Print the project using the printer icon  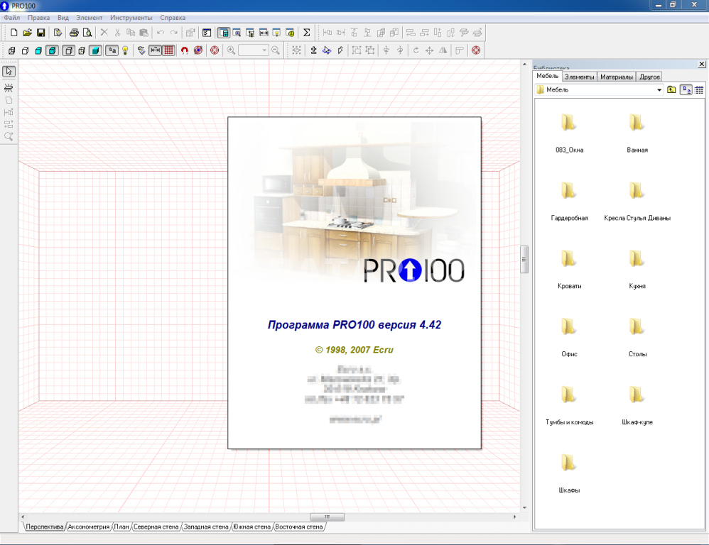point(74,33)
